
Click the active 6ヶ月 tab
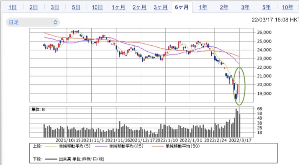tap(182, 8)
